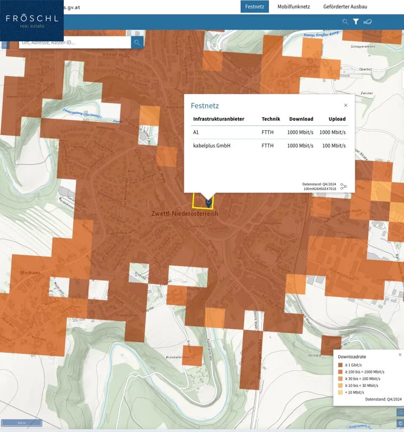Click the Technik column header
This screenshot has height=432, width=404.
tap(271, 119)
